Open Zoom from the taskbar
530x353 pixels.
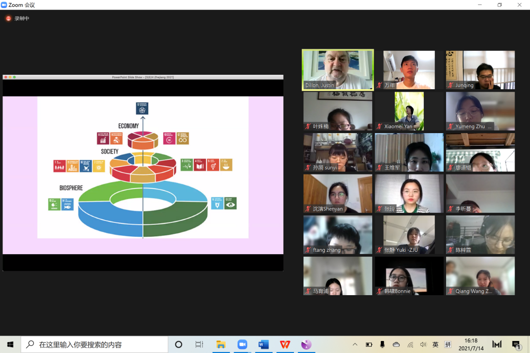(243, 345)
